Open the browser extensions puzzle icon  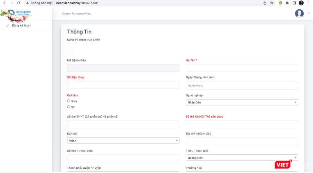[x=288, y=3]
